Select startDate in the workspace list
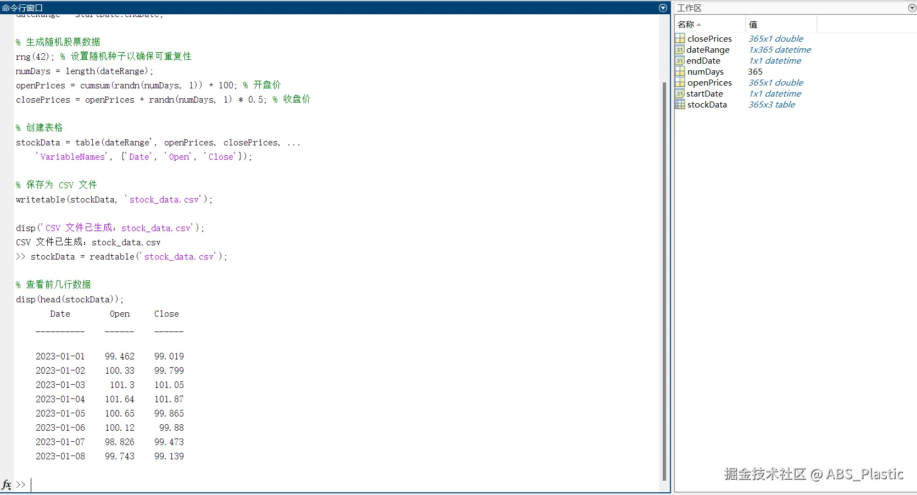The image size is (917, 495). click(704, 93)
